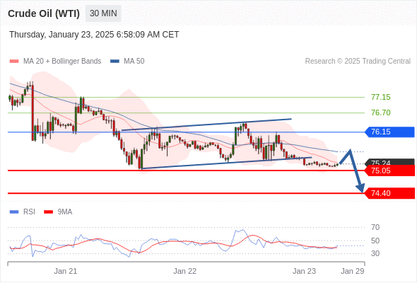Click the MA 20 + Bollinger Bands legend swatch
This screenshot has height=283, width=417.
pos(14,62)
